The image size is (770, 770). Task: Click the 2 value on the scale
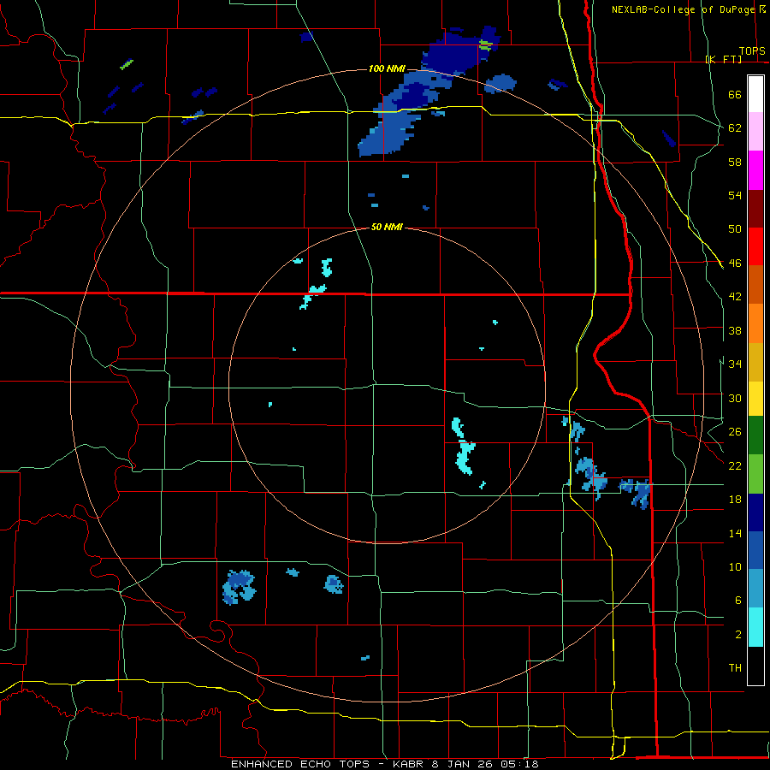[x=738, y=635]
